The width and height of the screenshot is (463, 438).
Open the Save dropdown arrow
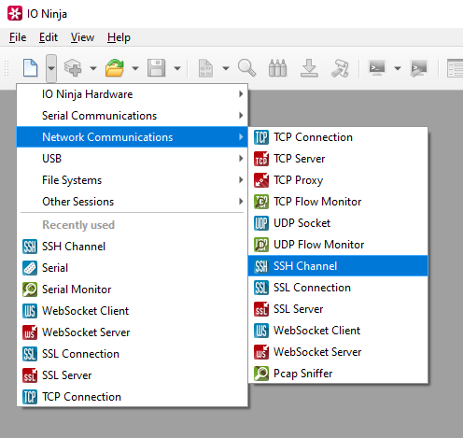coord(177,68)
